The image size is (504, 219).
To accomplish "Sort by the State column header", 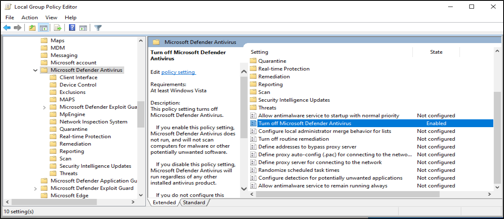I will pyautogui.click(x=436, y=52).
